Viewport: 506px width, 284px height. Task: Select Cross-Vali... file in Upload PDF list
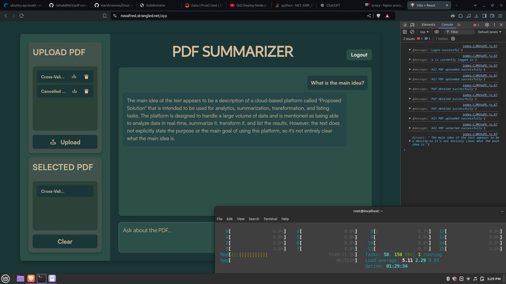pos(53,76)
